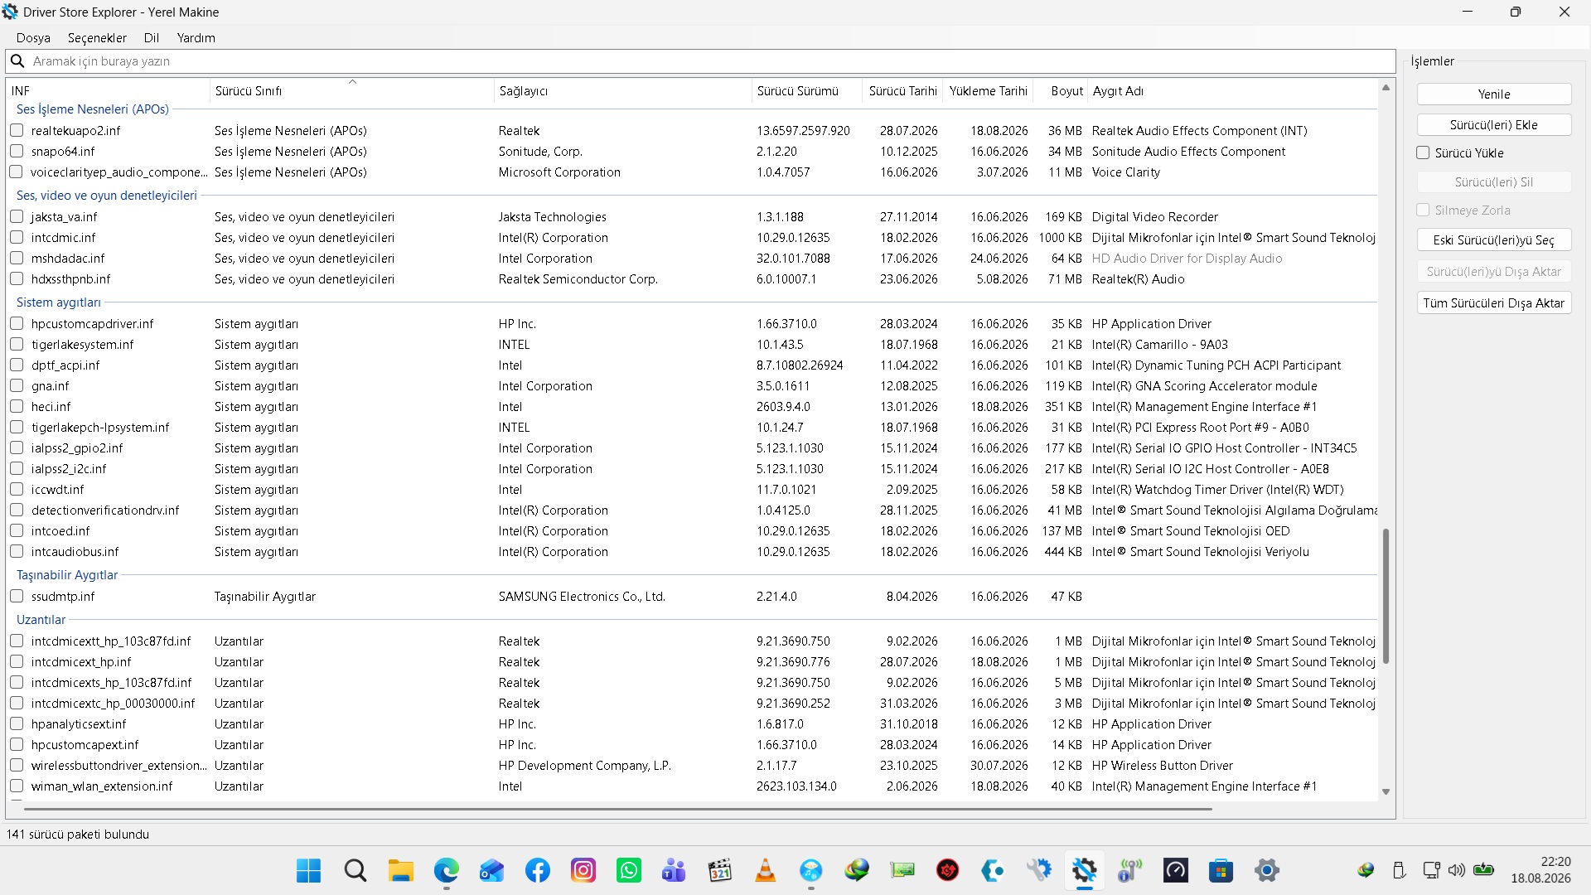1591x895 pixels.
Task: Collapse the Taşınabilir Aygıtlar group
Action: [x=67, y=574]
